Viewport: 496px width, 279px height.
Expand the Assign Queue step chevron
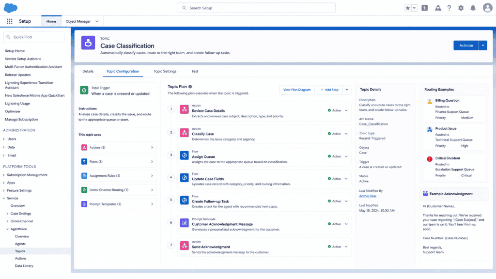point(346,156)
